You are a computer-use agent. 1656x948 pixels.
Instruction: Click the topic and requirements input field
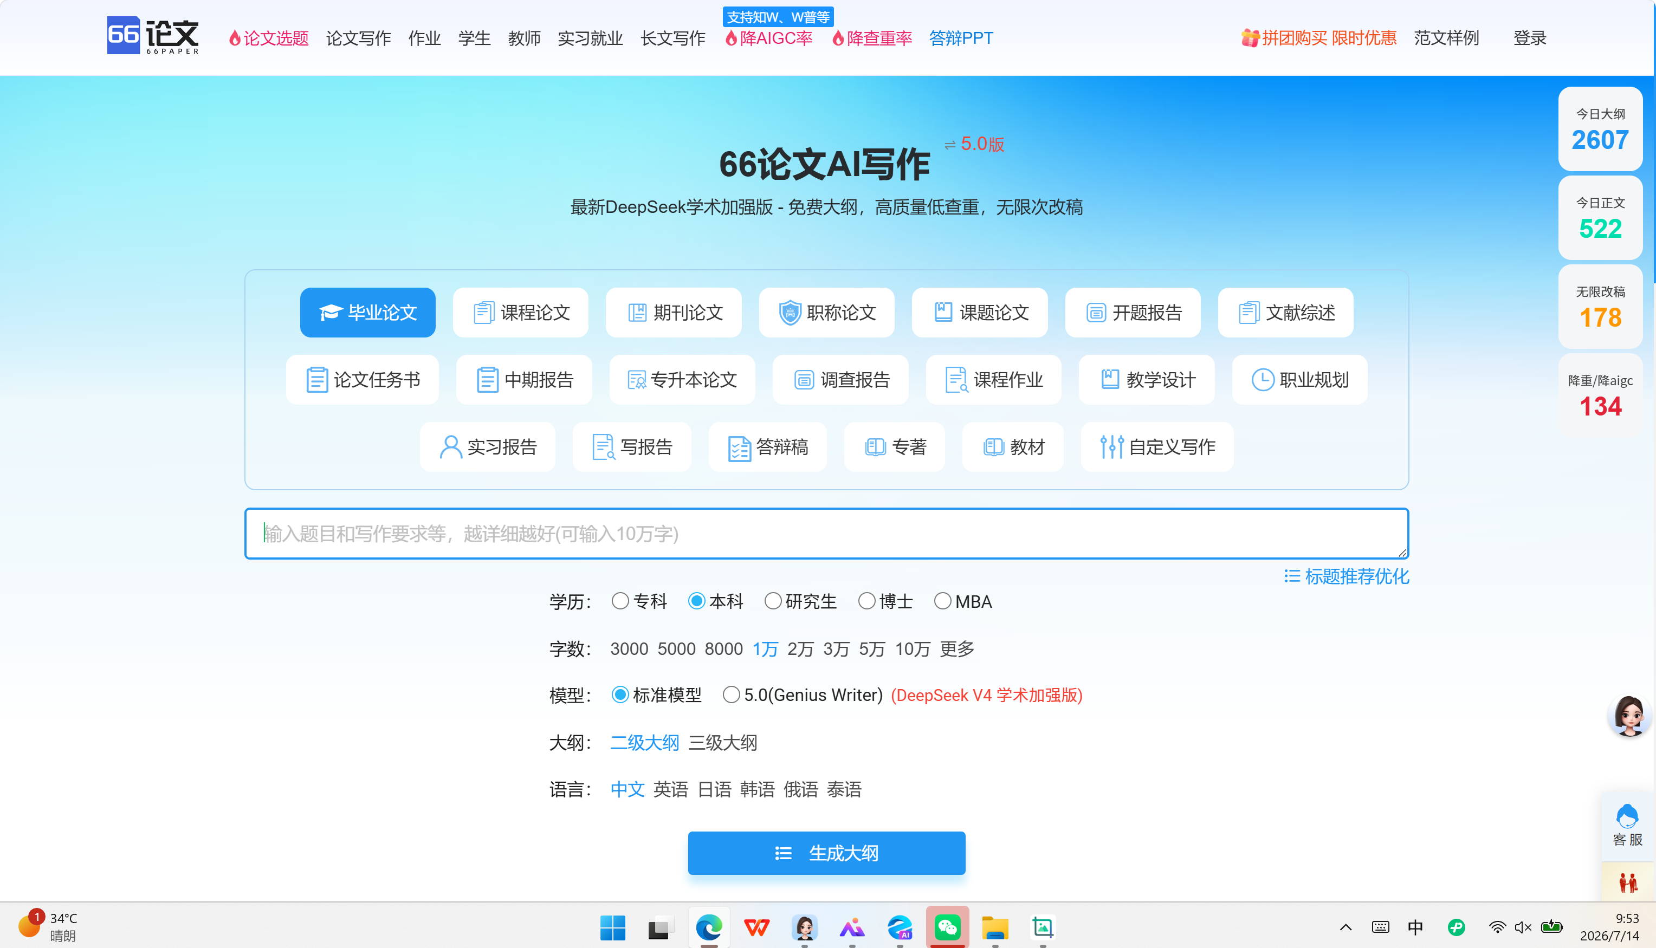pos(827,534)
